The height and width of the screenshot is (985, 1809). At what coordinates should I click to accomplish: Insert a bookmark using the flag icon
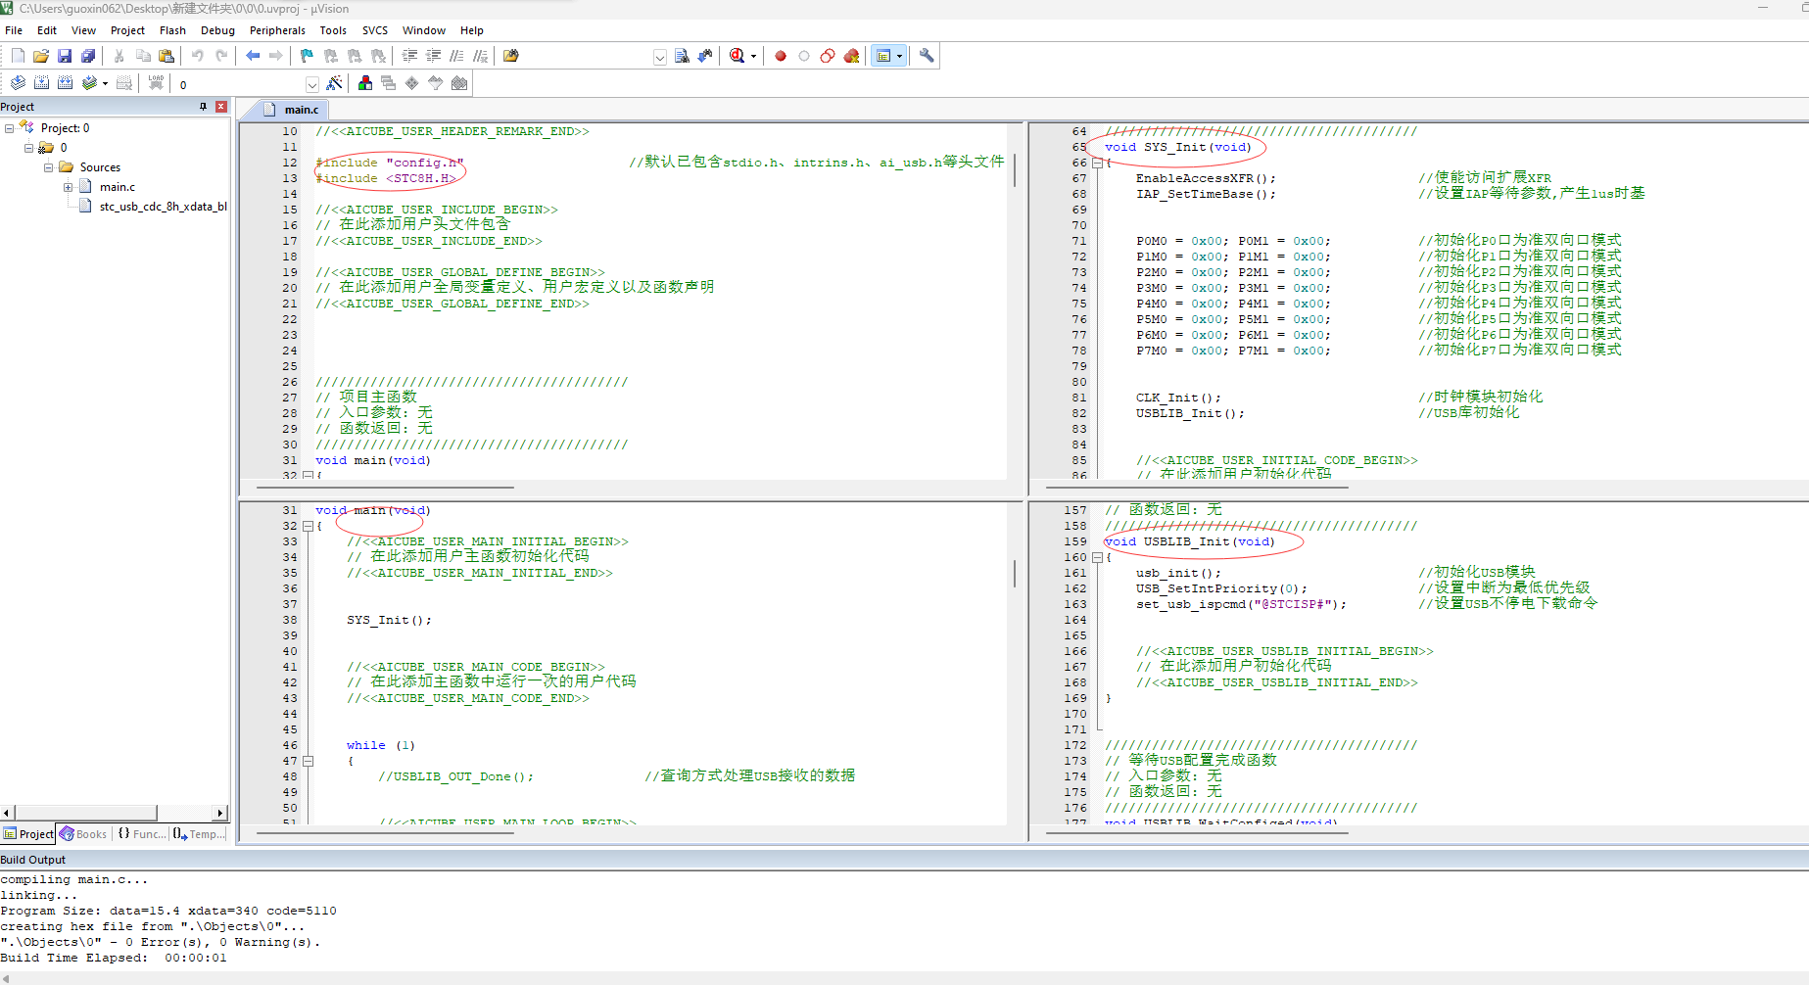click(x=307, y=56)
